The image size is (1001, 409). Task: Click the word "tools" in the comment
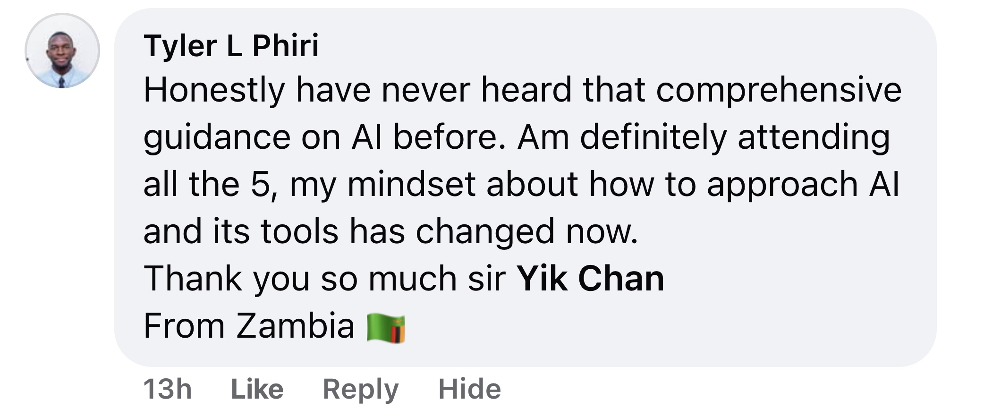point(299,231)
